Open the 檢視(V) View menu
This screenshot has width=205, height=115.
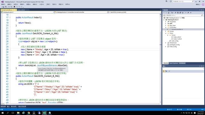[16, 4]
